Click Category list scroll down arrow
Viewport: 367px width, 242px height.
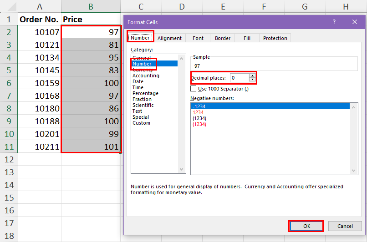181,169
